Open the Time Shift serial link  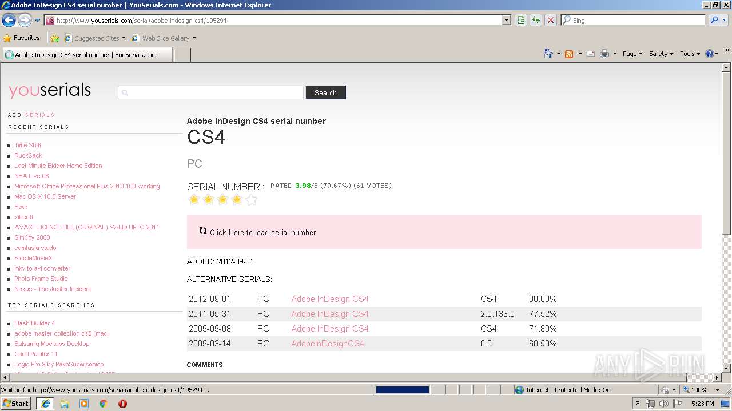click(27, 145)
